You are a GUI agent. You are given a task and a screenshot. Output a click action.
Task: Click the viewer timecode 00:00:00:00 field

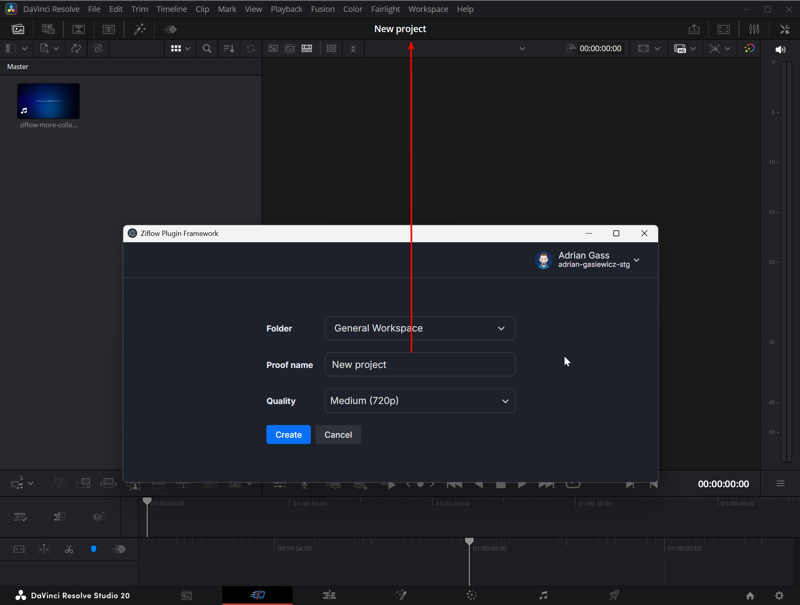(600, 48)
